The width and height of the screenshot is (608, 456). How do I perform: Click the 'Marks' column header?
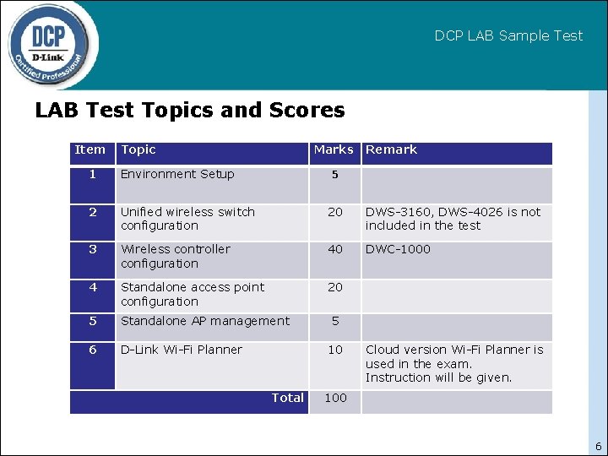tap(334, 154)
